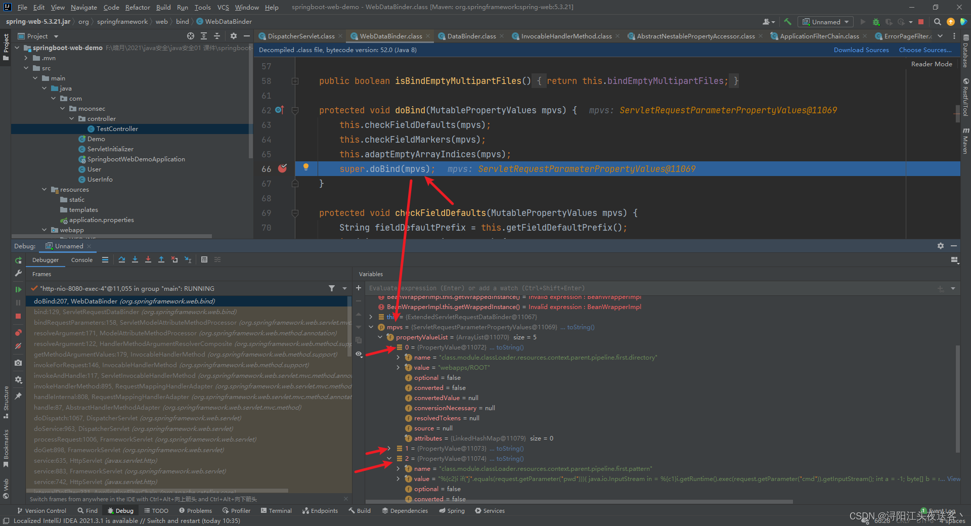Toggle the watches eye icon in Variables panel

tap(359, 354)
